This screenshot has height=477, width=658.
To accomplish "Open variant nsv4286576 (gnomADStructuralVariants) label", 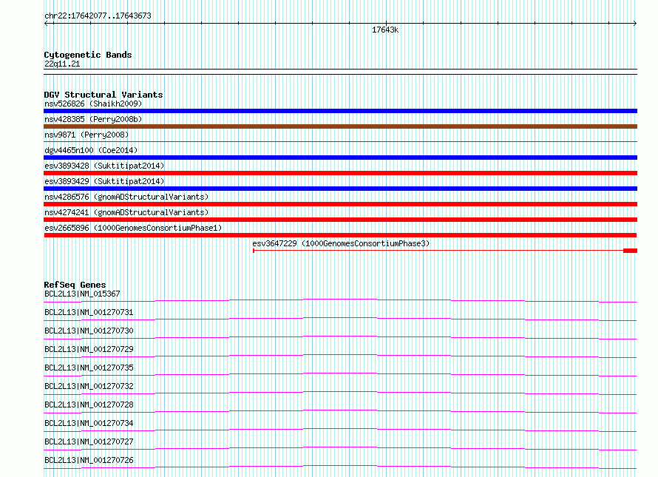I will 126,197.
